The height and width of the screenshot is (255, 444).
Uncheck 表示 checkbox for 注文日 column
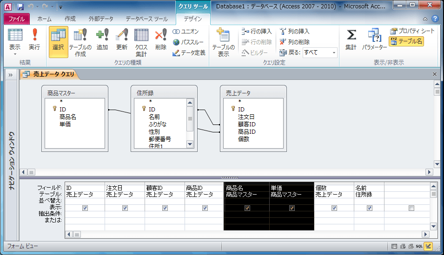tap(125, 208)
